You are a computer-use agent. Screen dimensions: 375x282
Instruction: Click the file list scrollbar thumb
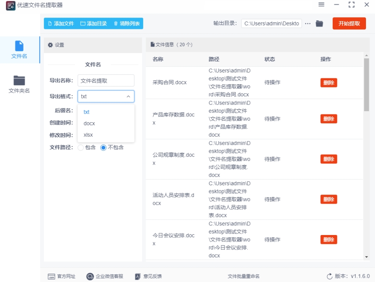[x=366, y=85]
